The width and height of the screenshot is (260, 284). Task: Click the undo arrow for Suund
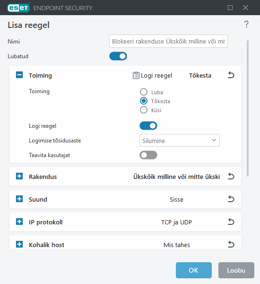click(x=231, y=199)
